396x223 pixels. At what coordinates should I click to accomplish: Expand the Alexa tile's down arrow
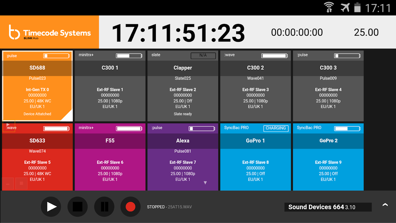(x=205, y=183)
